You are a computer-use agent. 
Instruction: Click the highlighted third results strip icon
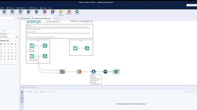[22, 99]
